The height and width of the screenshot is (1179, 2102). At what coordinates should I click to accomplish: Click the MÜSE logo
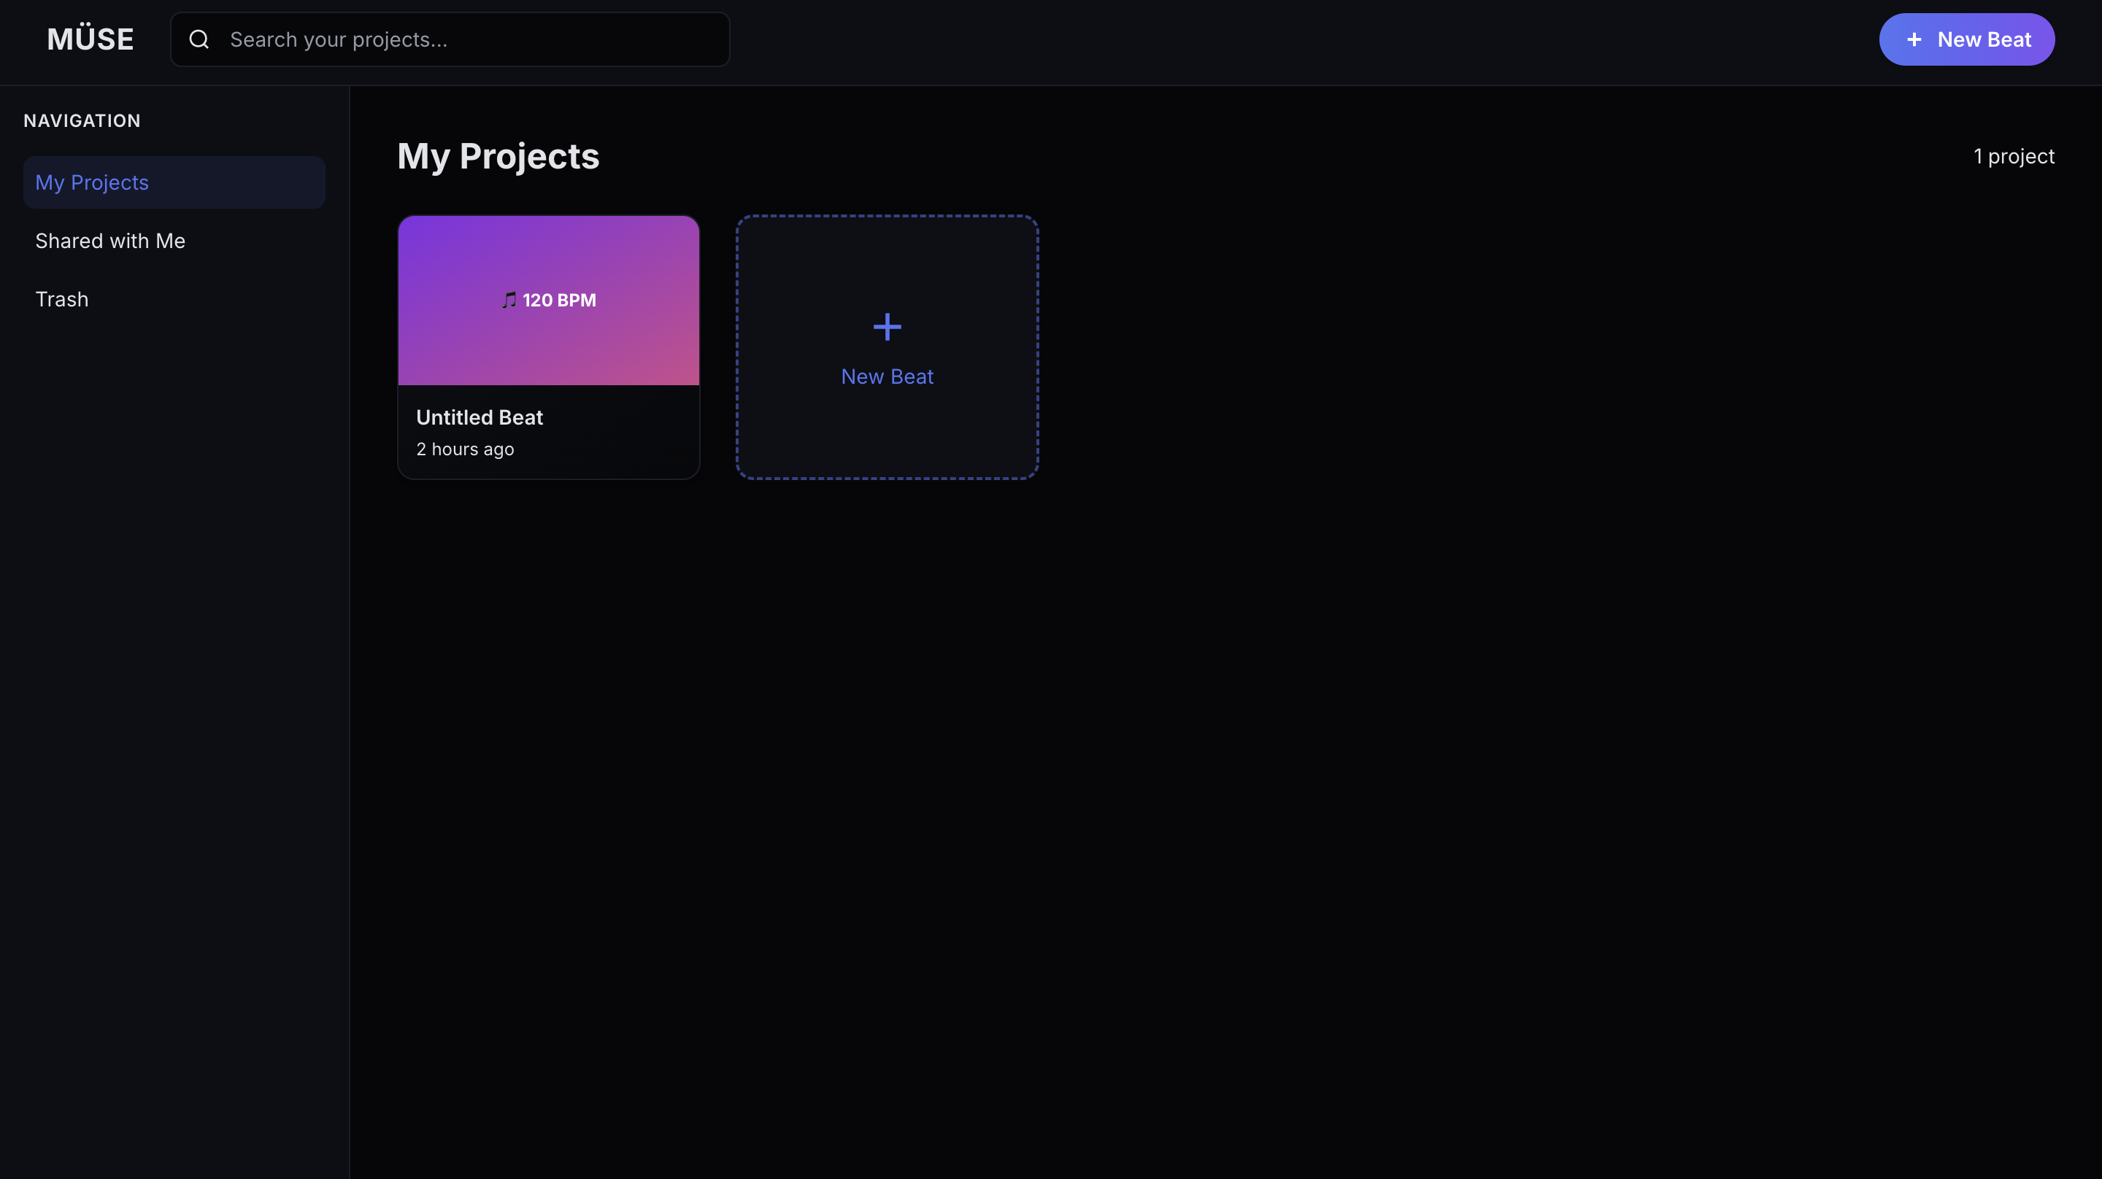click(90, 39)
